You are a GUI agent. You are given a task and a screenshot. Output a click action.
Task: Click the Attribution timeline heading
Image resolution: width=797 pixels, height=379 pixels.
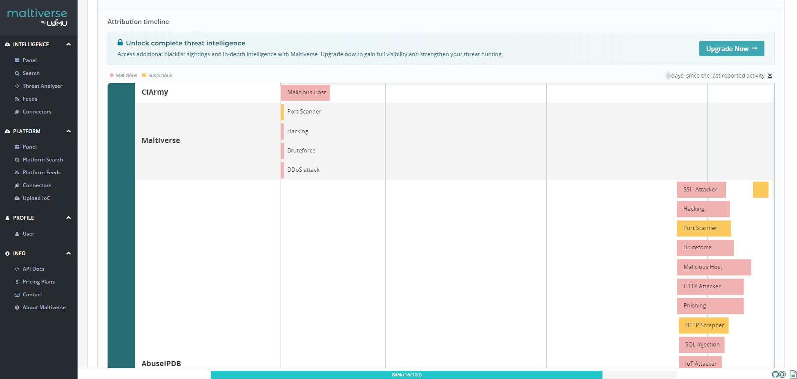tap(138, 22)
